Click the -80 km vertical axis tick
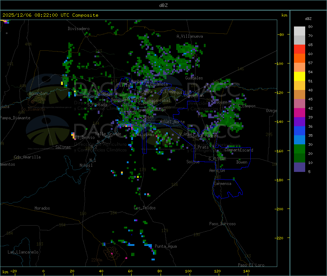Screen dimensions: 327x276 click(281, 34)
